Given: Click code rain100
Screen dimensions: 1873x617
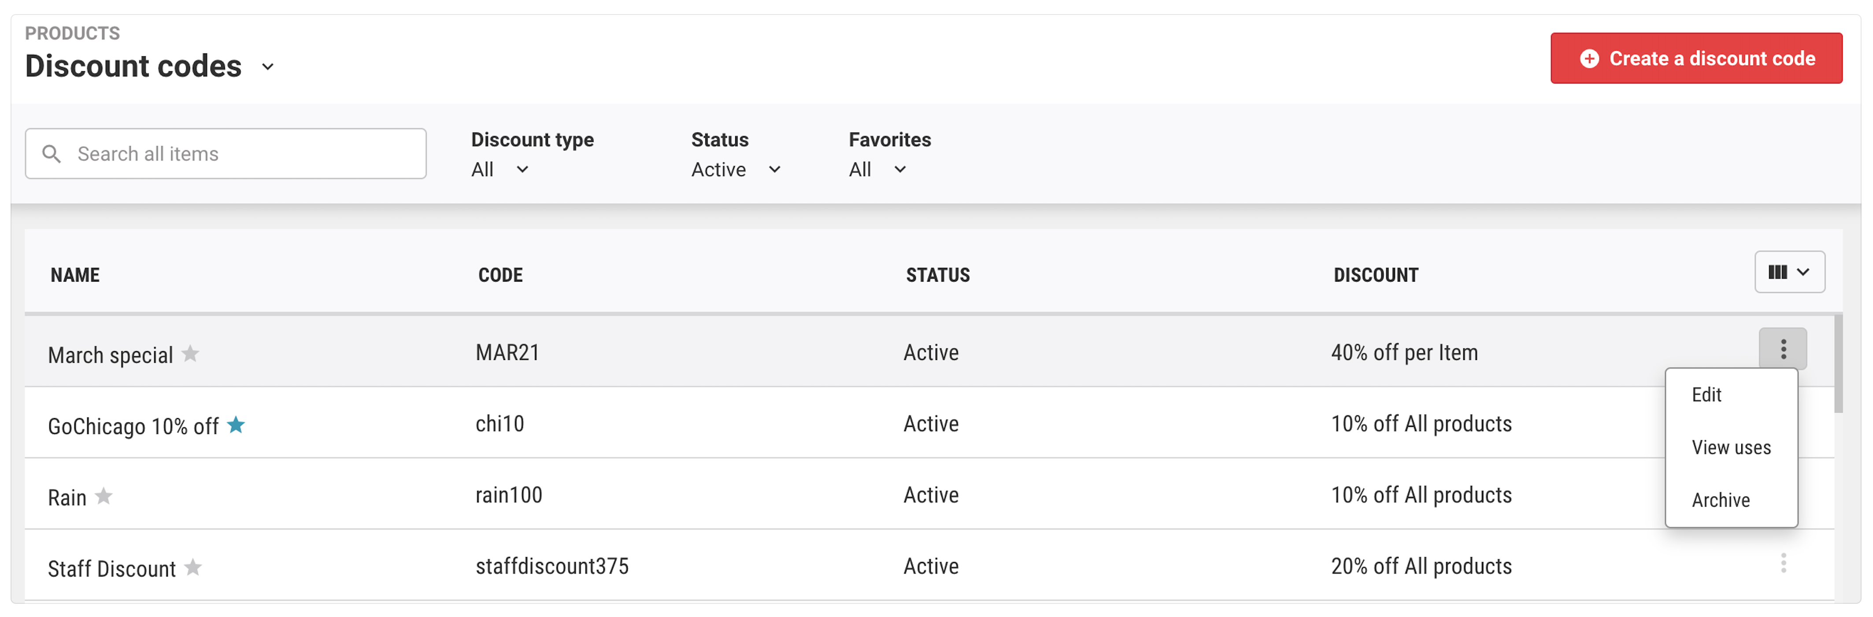Looking at the screenshot, I should [x=509, y=496].
